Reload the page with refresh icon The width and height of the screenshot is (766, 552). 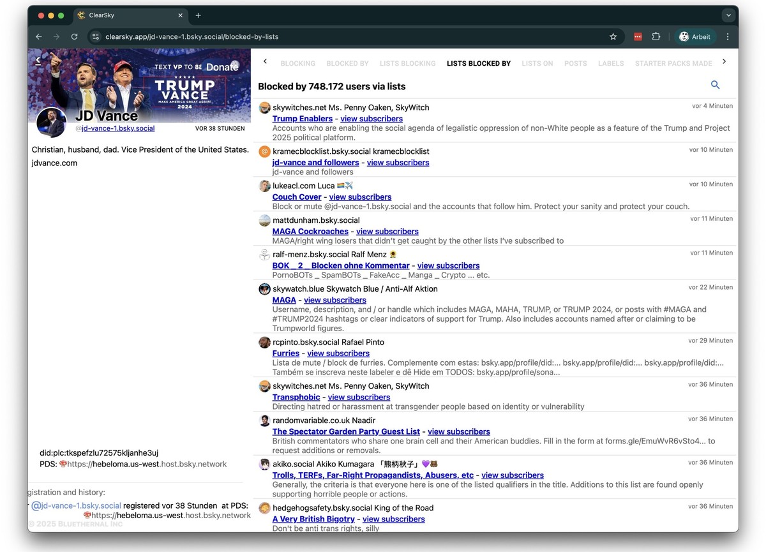pyautogui.click(x=74, y=37)
